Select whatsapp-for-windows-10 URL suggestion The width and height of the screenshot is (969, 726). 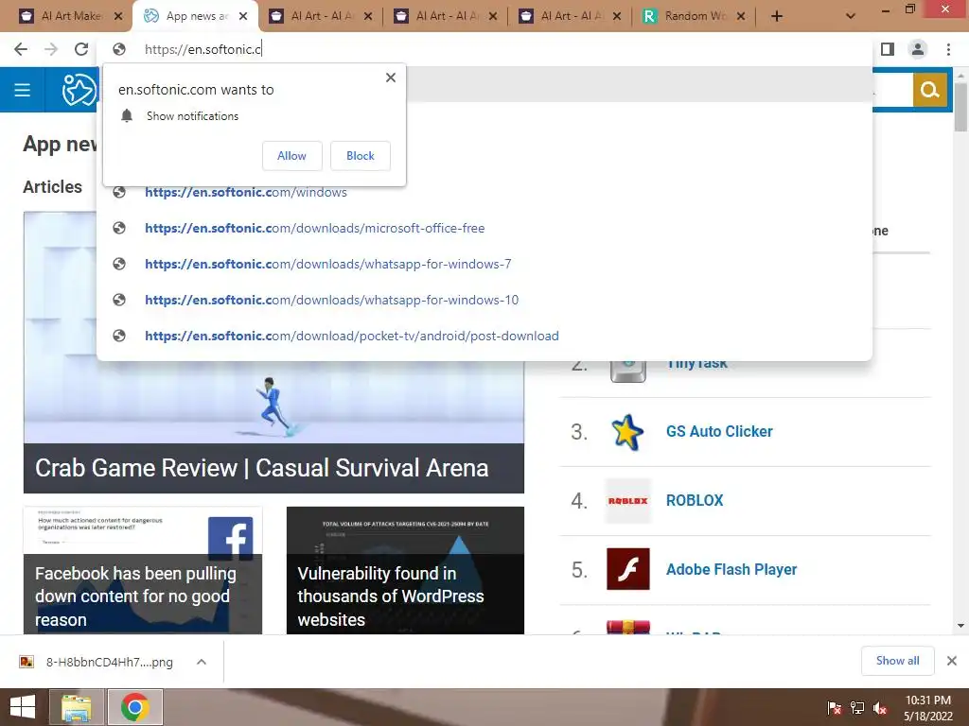tap(484, 300)
